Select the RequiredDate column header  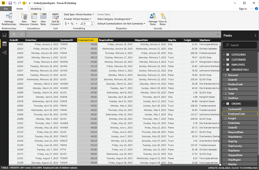point(116,40)
